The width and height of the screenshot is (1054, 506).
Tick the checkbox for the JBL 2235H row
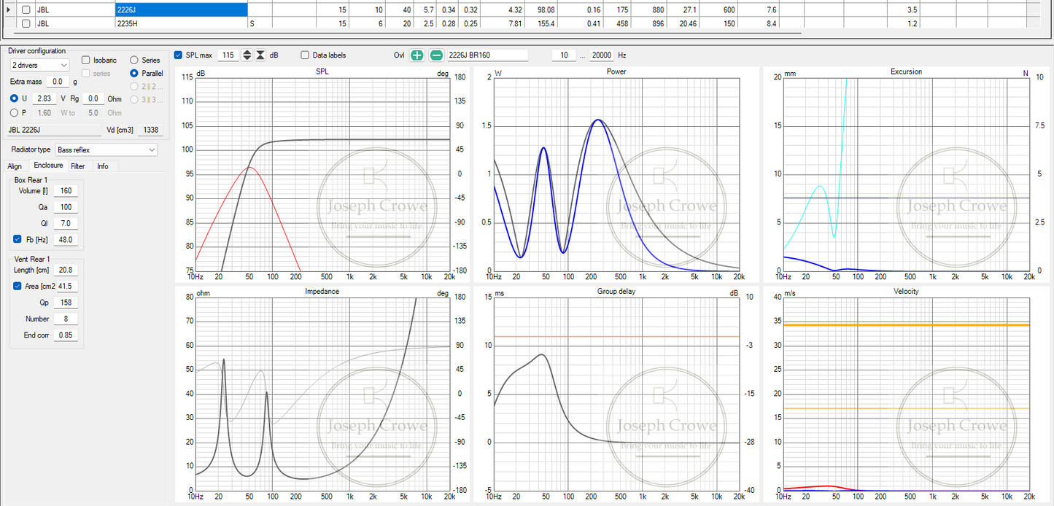26,23
